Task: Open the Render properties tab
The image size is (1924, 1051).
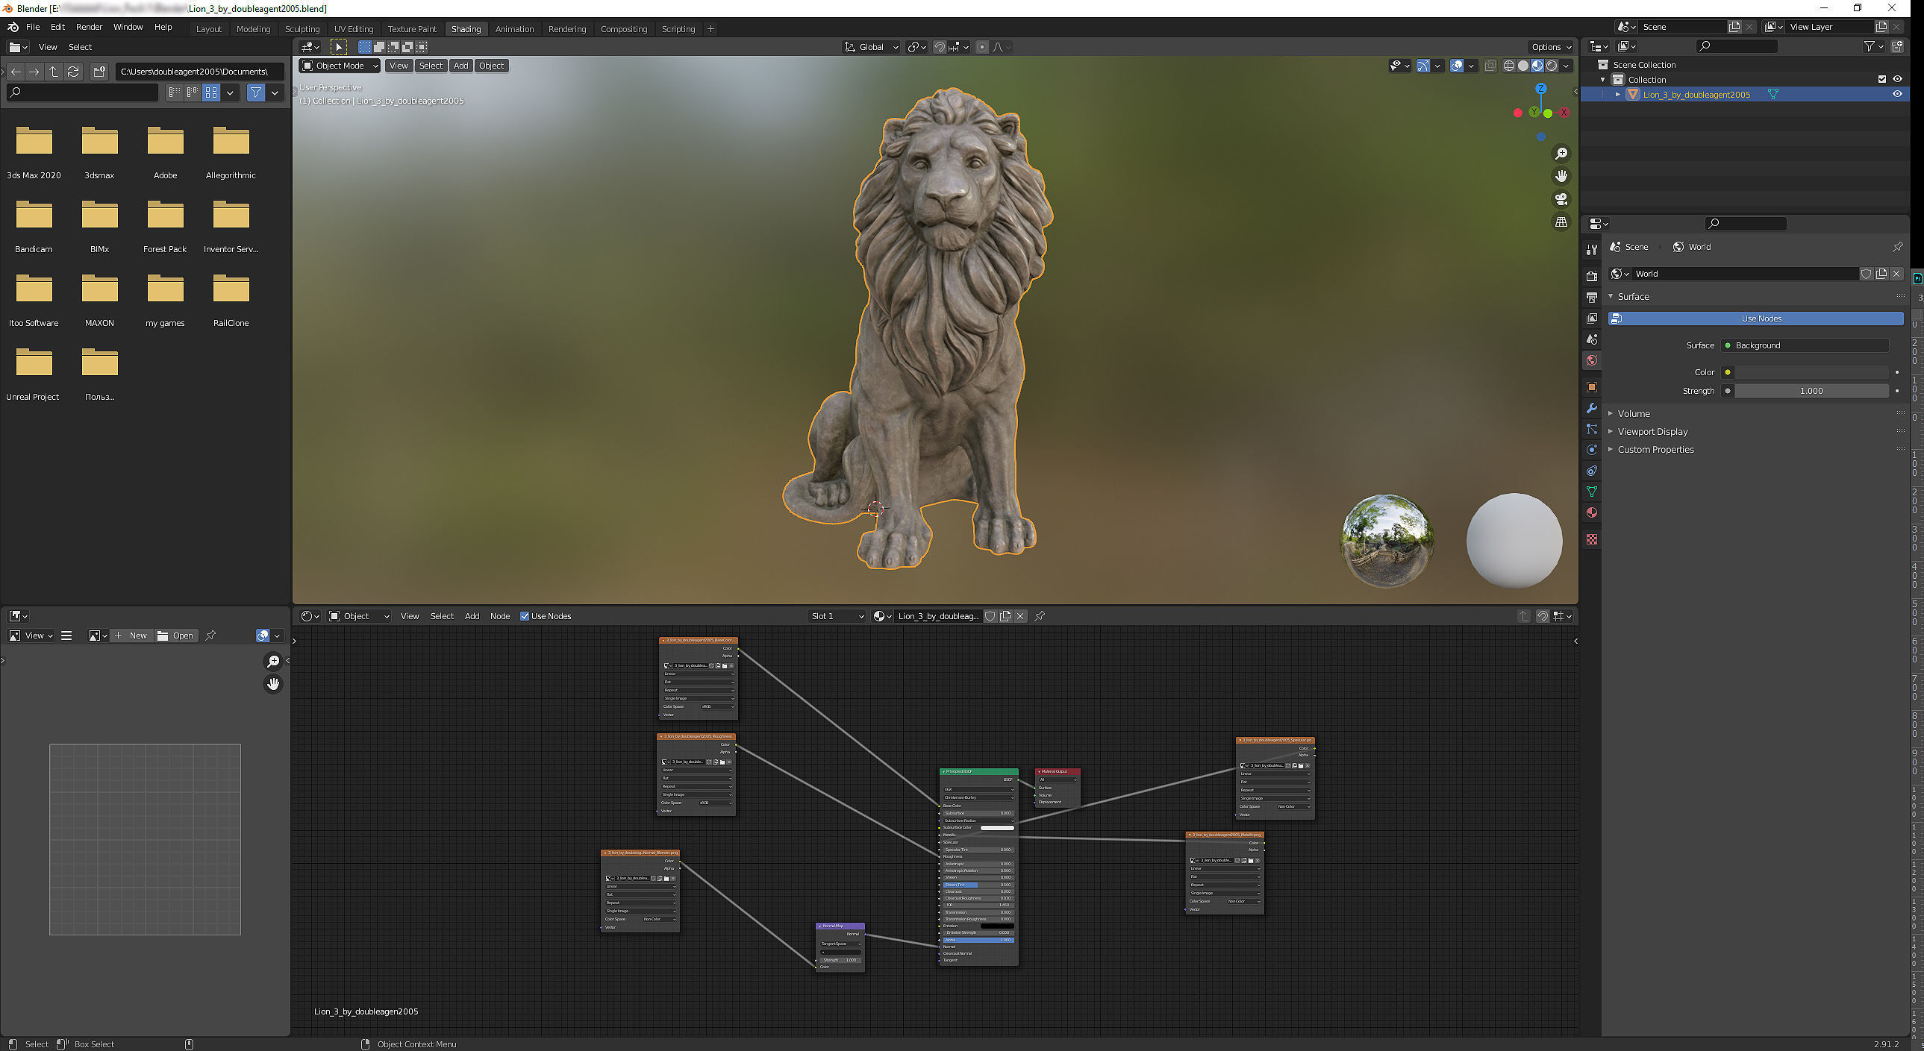Action: (1592, 276)
